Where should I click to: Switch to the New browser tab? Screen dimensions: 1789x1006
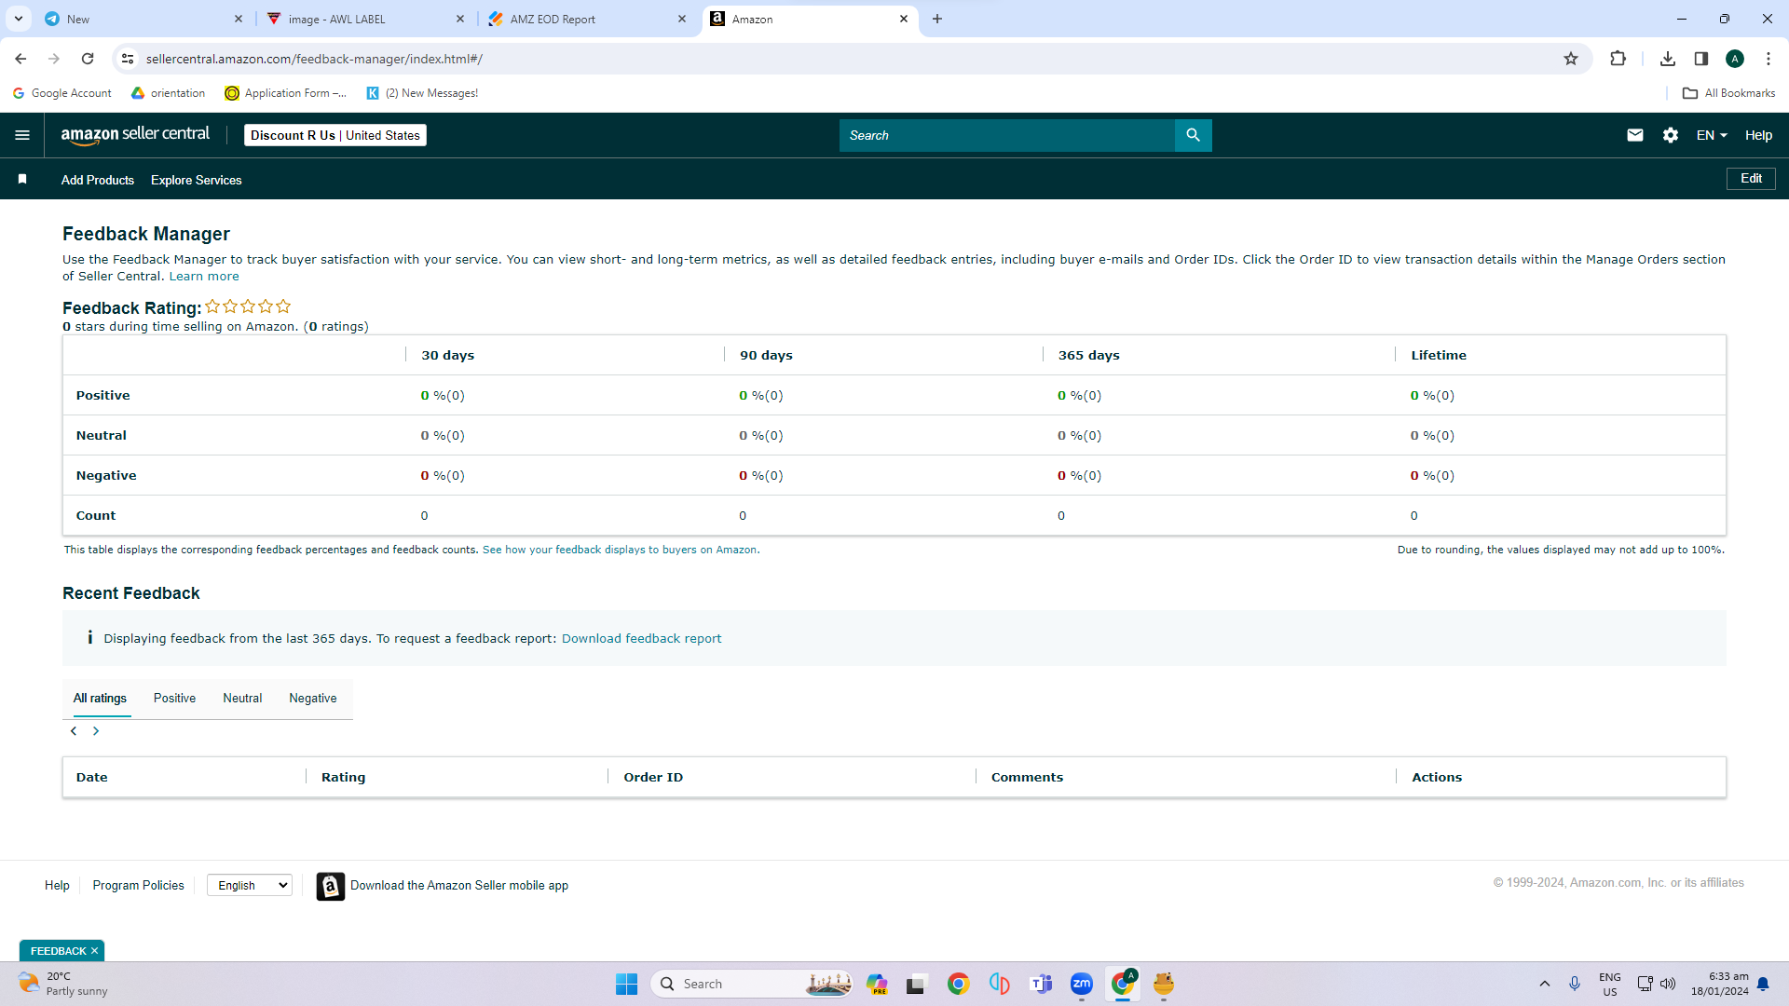pos(143,19)
